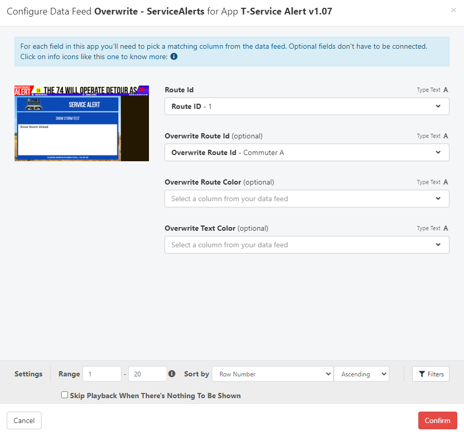Click the Confirm button

tap(438, 420)
